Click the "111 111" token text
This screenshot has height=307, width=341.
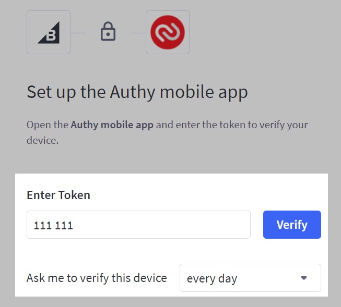53,225
